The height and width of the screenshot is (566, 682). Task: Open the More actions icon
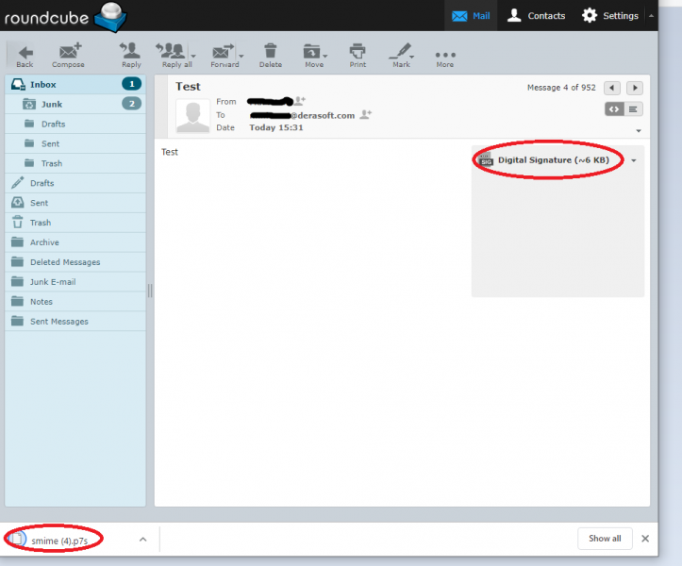(445, 55)
